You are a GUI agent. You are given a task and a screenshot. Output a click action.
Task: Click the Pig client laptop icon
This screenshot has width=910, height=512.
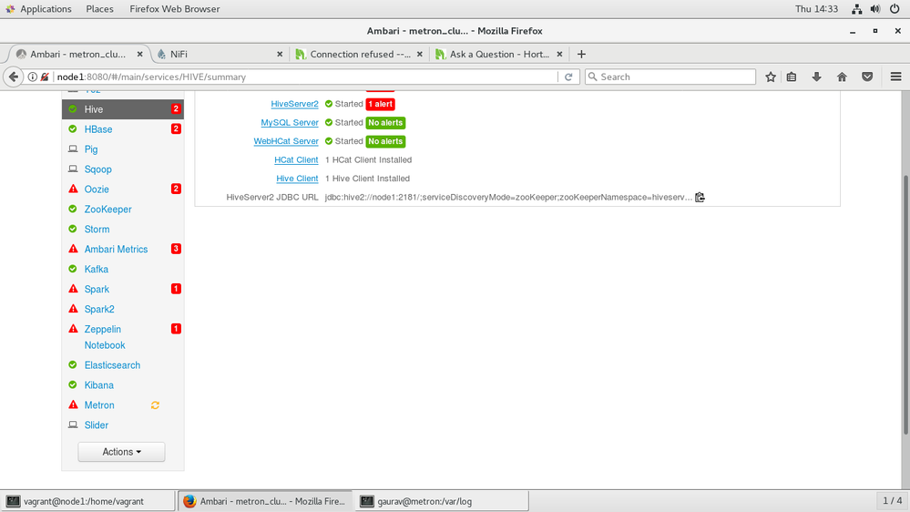(x=73, y=149)
